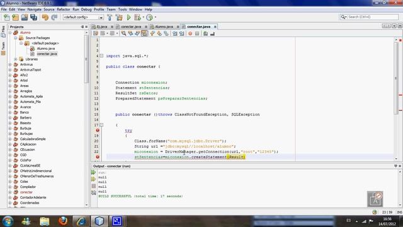Click the Shift Line Left icon

tap(175, 33)
